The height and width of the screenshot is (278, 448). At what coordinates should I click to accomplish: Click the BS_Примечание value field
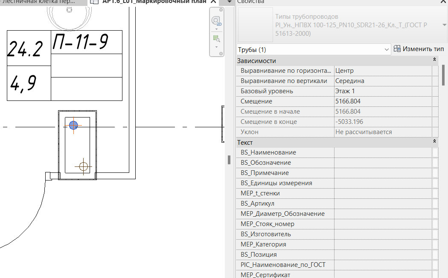coord(383,173)
